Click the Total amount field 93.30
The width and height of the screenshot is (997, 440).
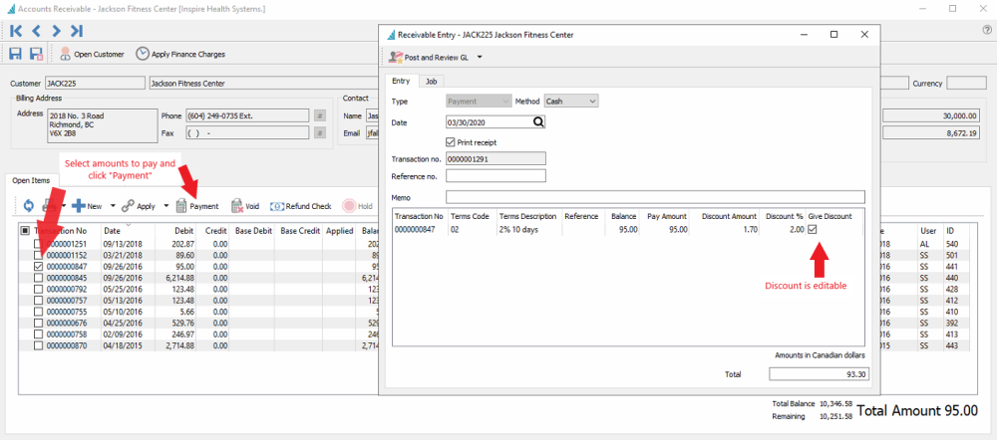click(x=819, y=374)
